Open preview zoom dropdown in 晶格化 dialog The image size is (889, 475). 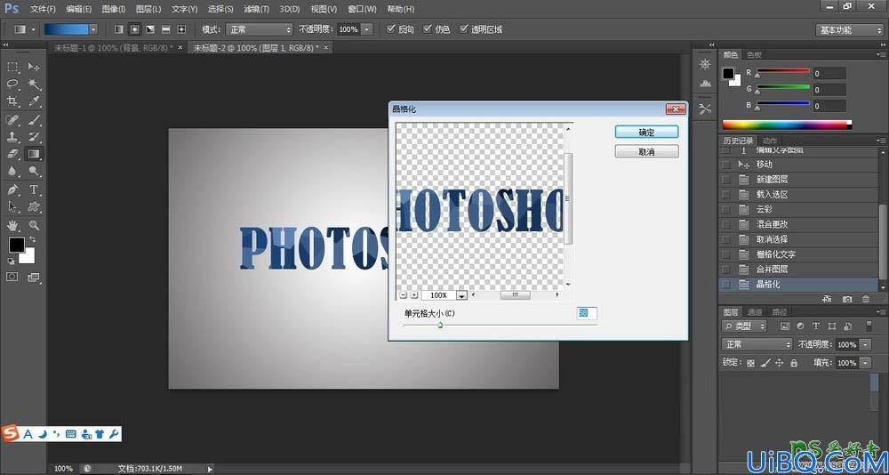[x=462, y=295]
